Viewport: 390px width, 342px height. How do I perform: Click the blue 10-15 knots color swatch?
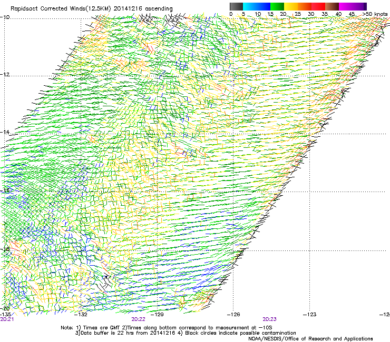264,6
